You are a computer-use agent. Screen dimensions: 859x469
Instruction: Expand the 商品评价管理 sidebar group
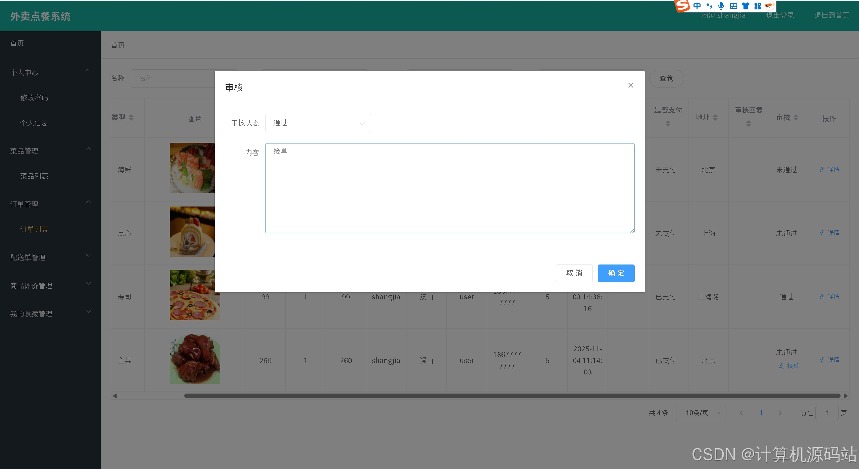point(50,286)
